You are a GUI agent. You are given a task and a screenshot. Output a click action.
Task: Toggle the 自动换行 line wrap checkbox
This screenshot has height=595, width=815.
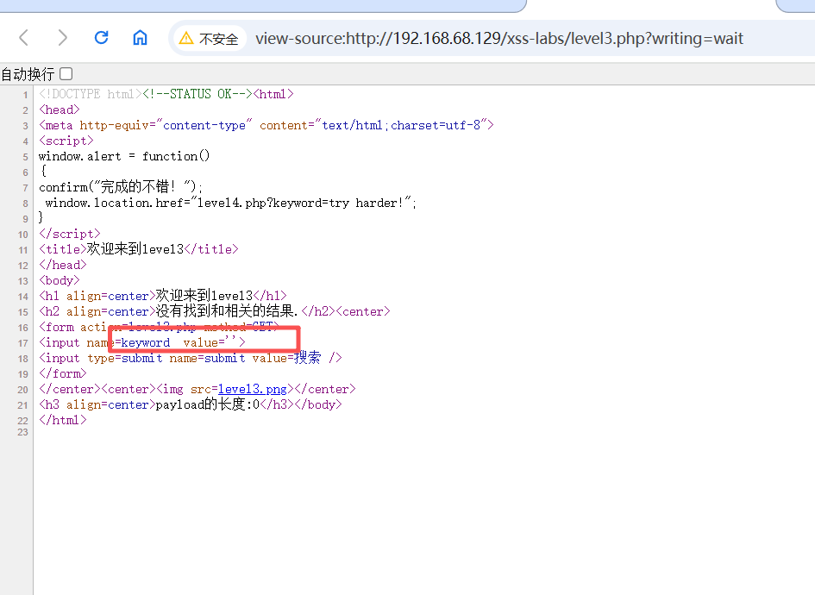(66, 74)
